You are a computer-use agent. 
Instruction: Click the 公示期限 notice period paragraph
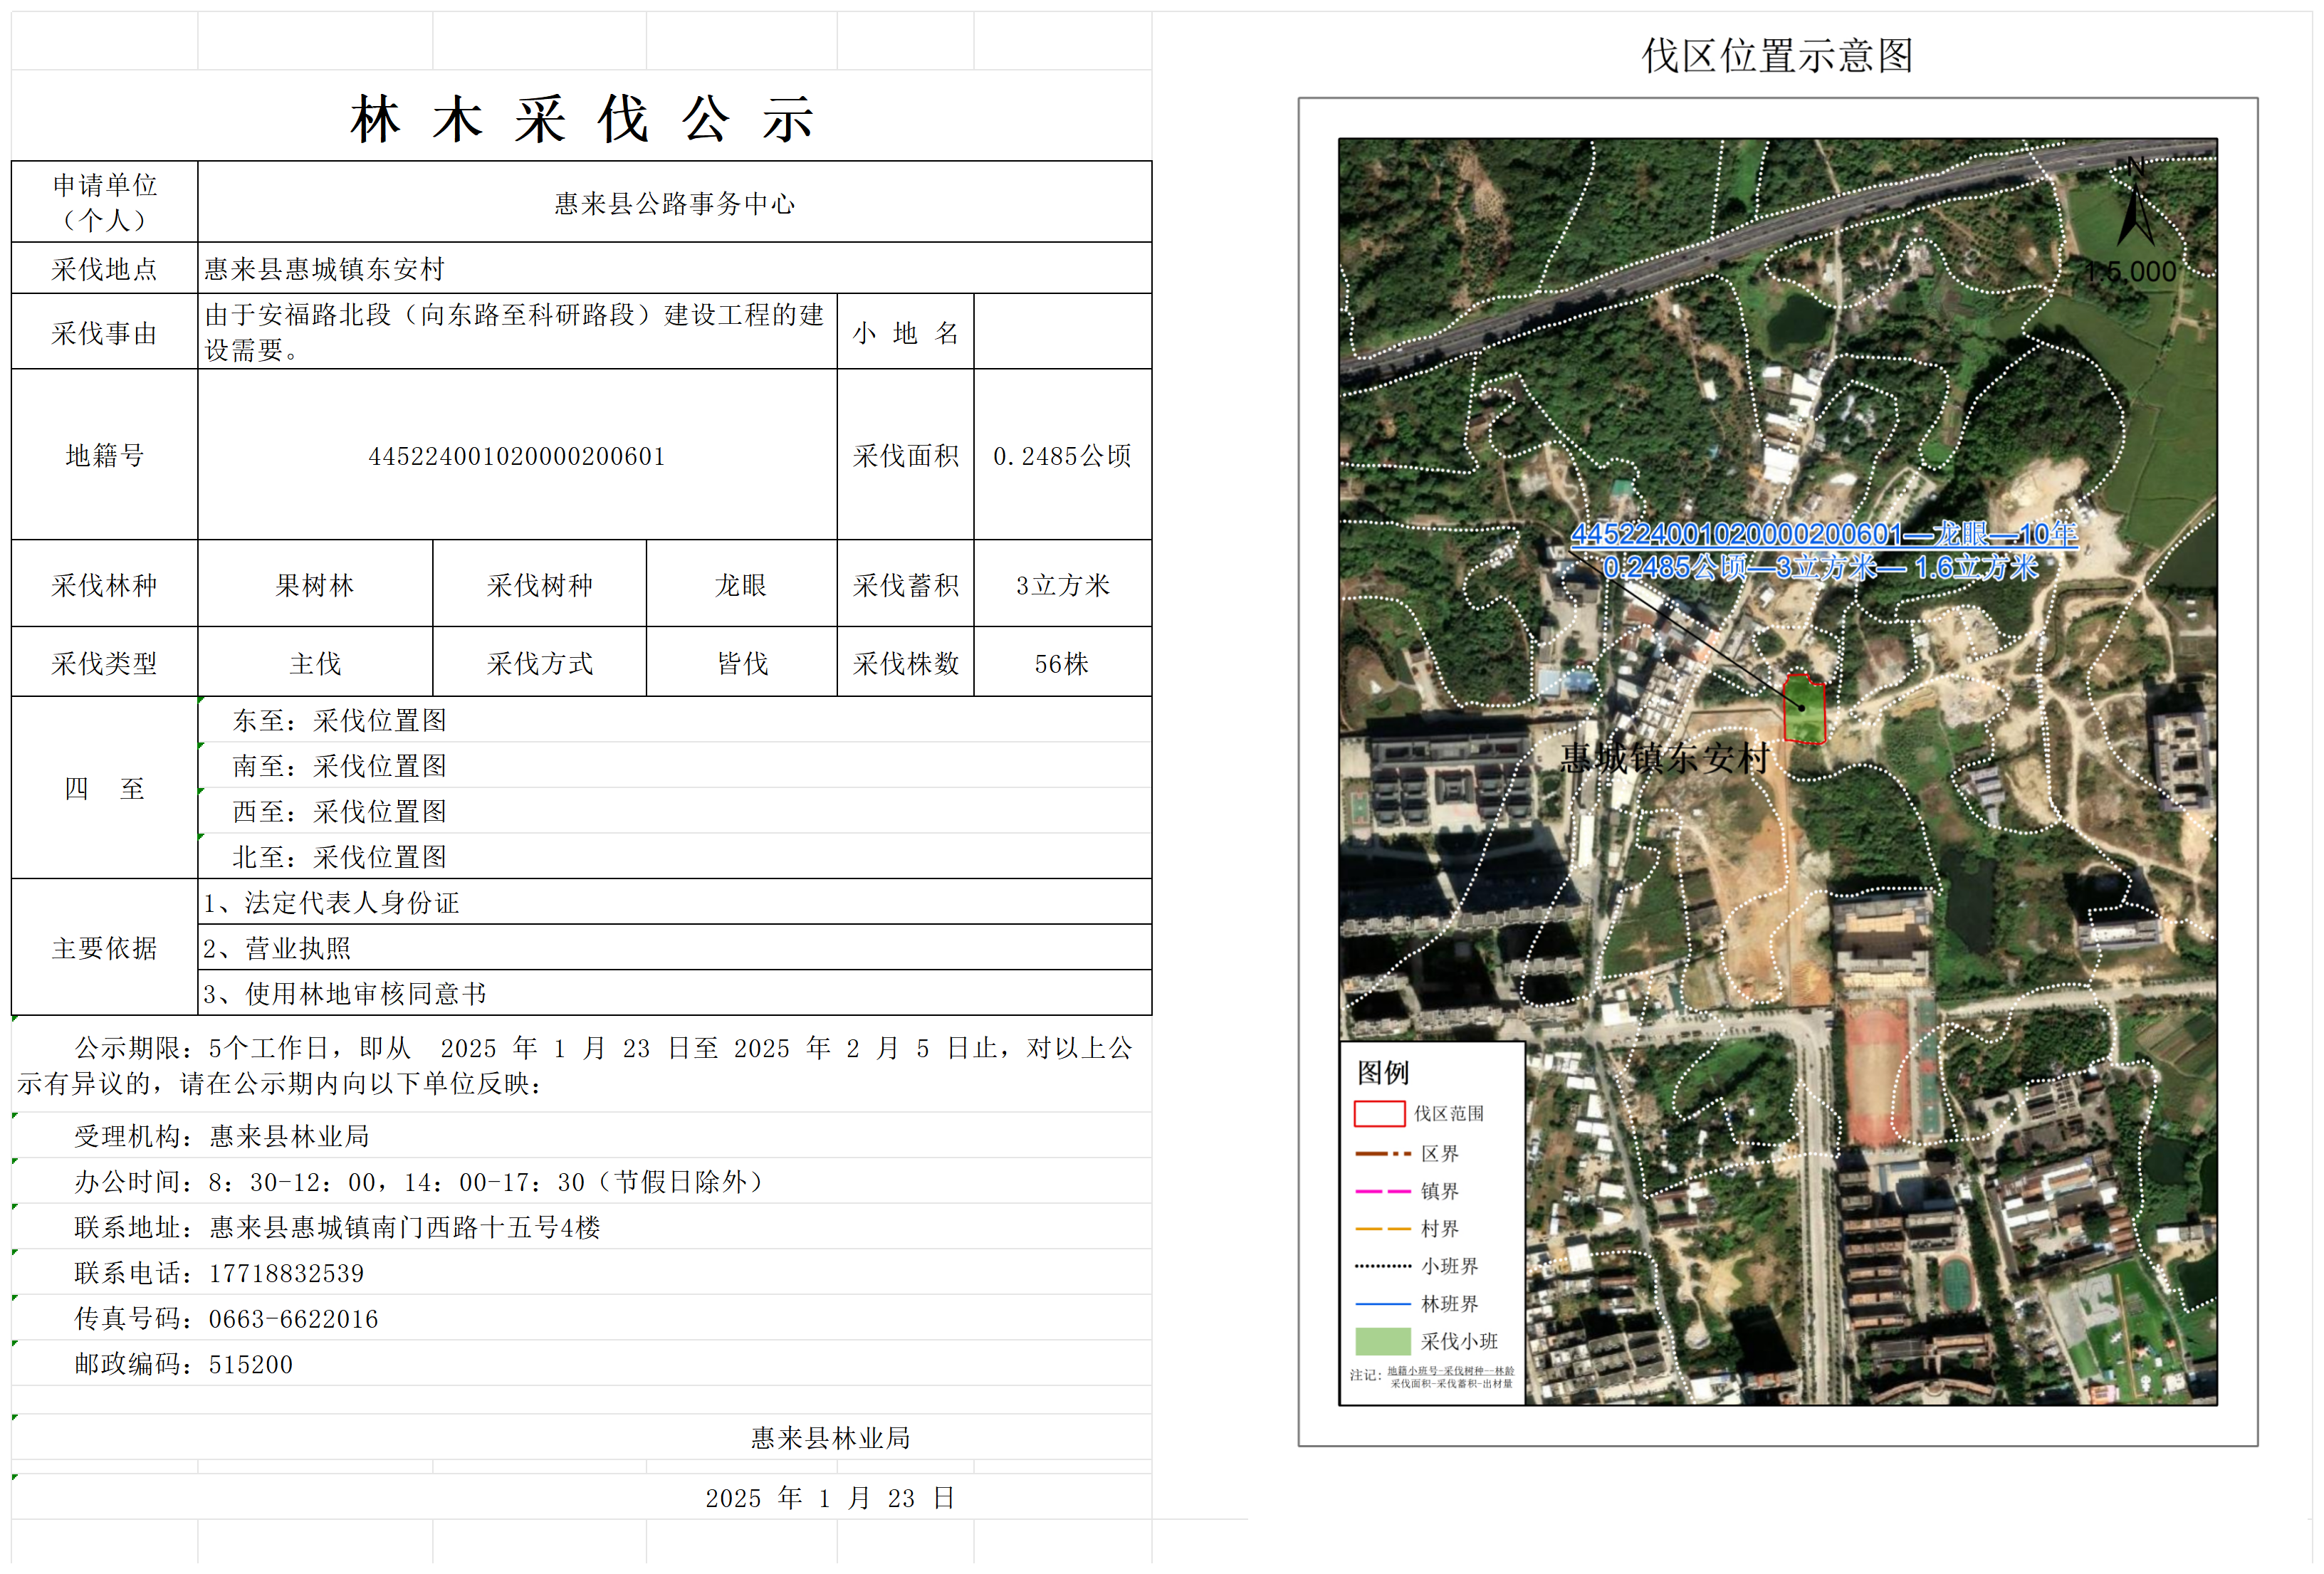(575, 1065)
